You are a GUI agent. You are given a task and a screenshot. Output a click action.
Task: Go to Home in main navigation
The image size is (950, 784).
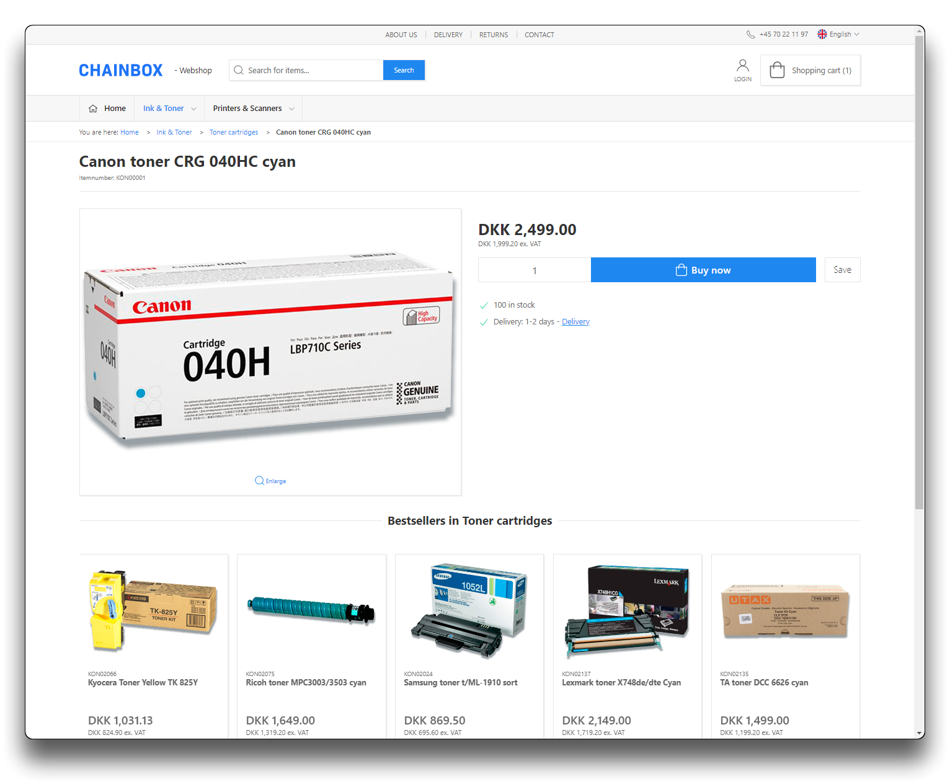point(107,109)
